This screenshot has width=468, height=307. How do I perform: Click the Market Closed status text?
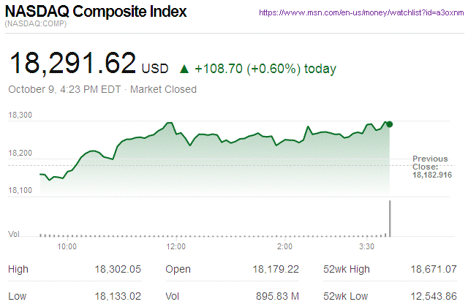point(164,90)
